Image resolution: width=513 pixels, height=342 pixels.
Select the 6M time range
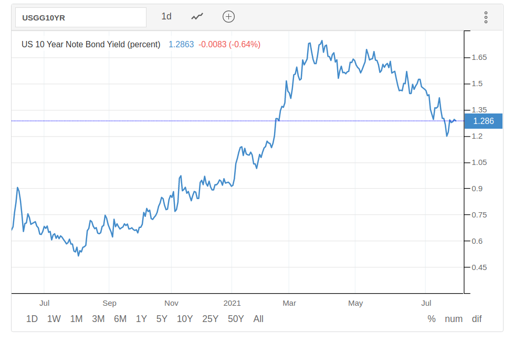120,319
